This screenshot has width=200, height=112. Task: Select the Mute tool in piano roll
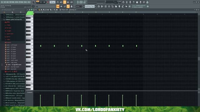click(48, 10)
